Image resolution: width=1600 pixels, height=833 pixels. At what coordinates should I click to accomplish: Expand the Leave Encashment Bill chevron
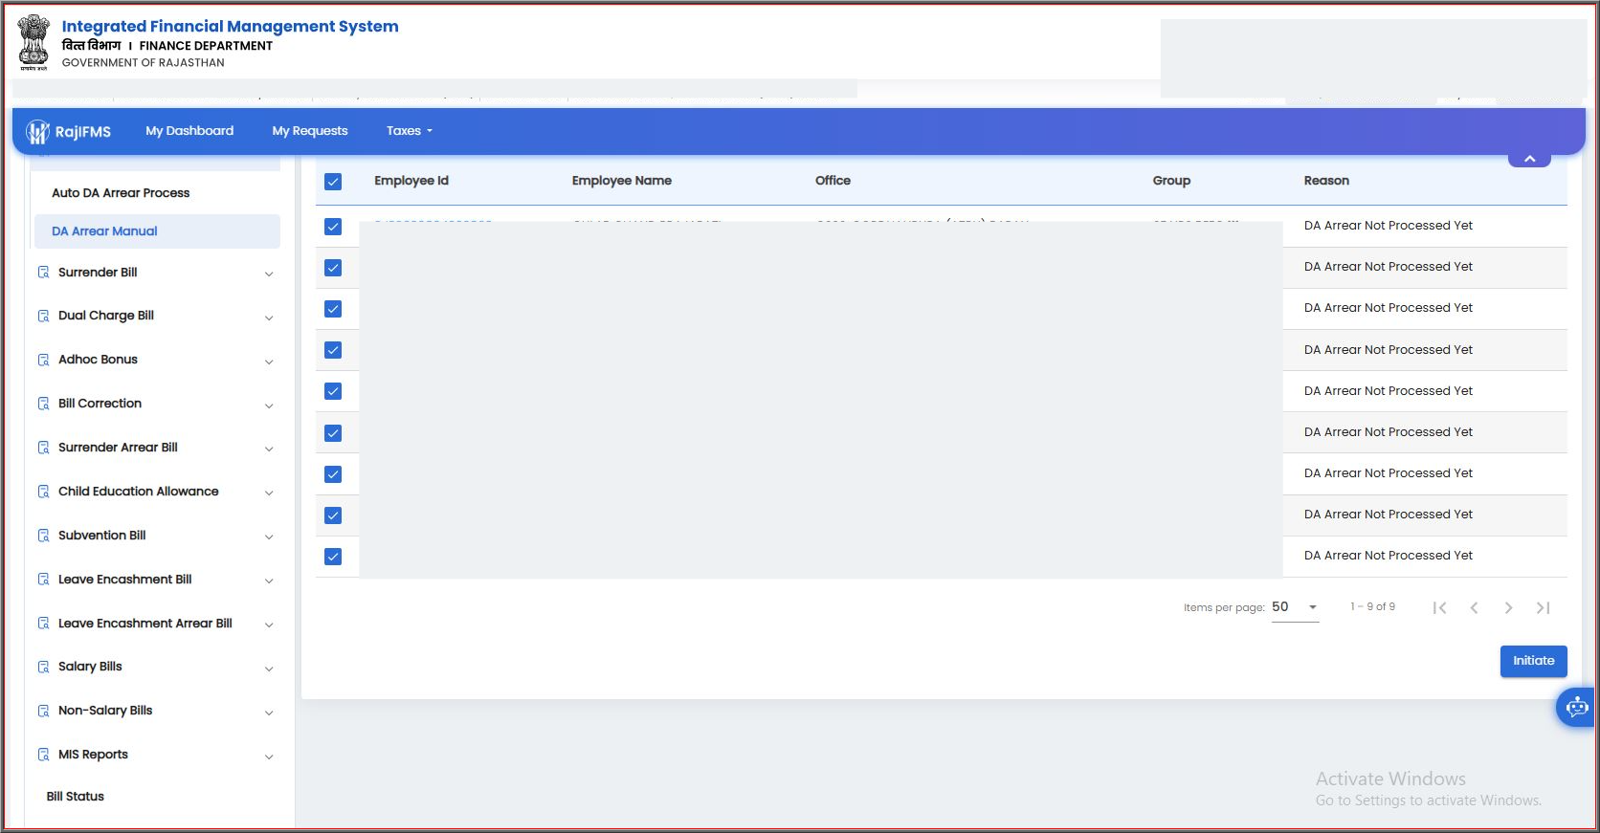point(269,581)
